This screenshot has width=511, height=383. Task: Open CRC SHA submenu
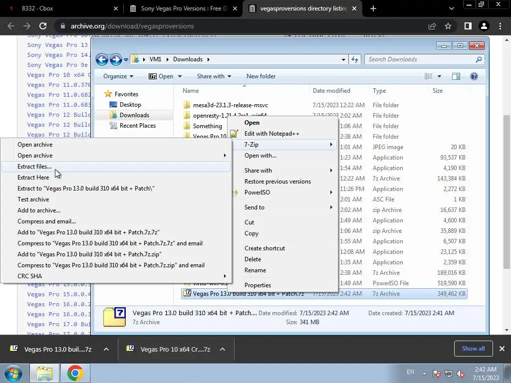[x=116, y=276]
